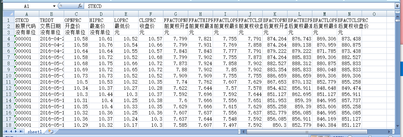Screen dimensions: 403x137
Task: Select cell containing 收盘价
Action: (x=151, y=26)
